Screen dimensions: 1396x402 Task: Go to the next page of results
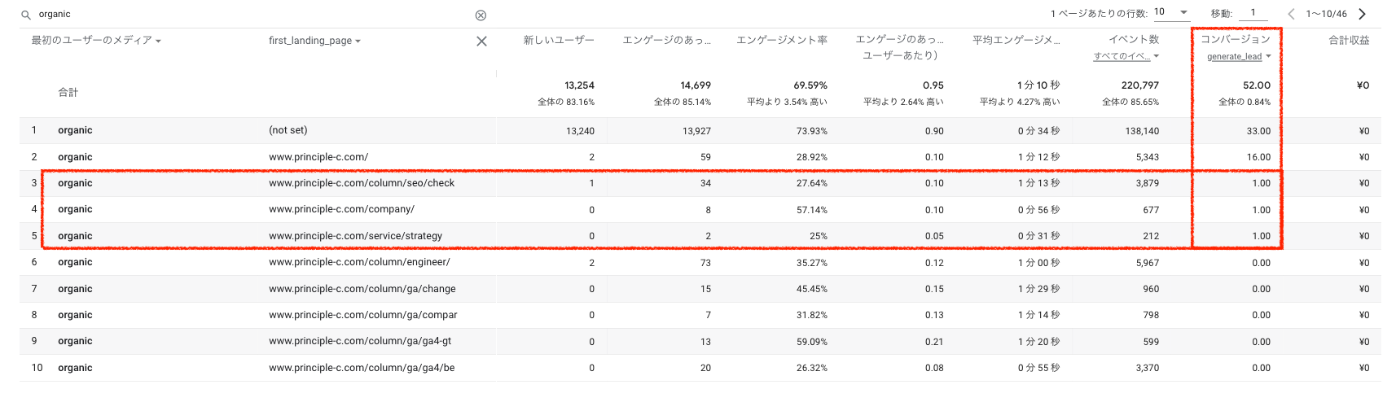[1362, 14]
